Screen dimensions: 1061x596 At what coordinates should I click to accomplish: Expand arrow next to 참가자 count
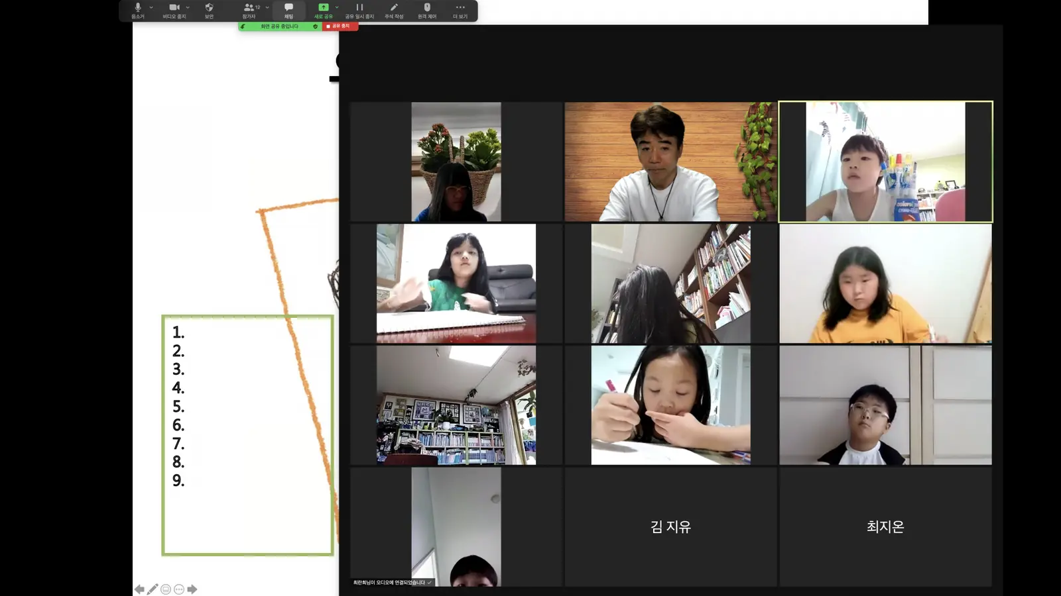coord(267,7)
